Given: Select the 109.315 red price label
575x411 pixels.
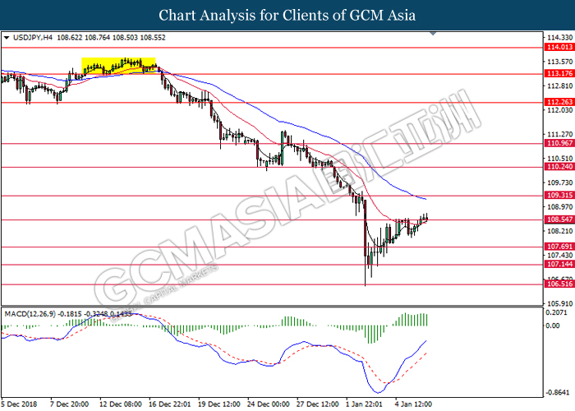Looking at the screenshot, I should (x=559, y=196).
